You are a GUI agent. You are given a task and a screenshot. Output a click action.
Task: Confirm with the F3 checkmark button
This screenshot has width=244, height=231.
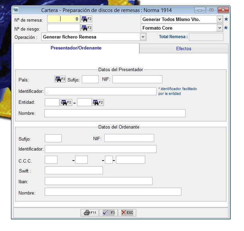click(x=108, y=213)
